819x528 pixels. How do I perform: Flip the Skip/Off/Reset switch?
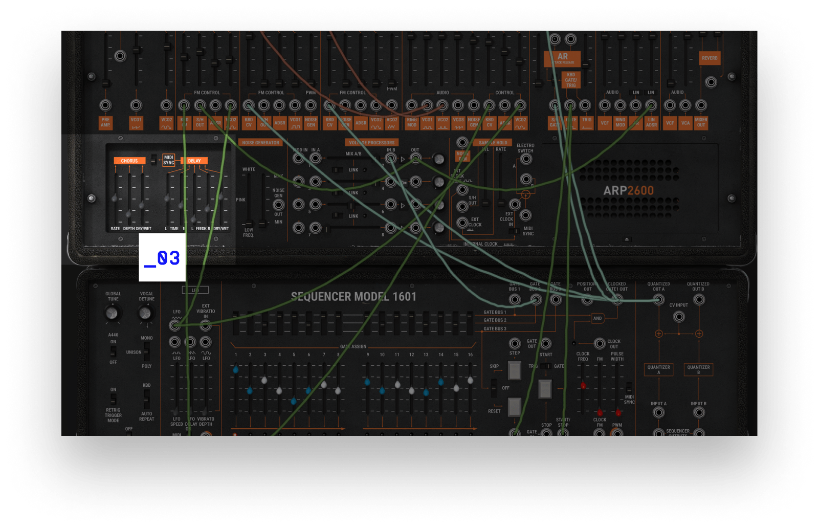494,388
